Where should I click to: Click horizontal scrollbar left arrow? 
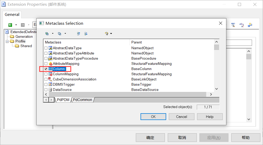pyautogui.click(x=46, y=94)
